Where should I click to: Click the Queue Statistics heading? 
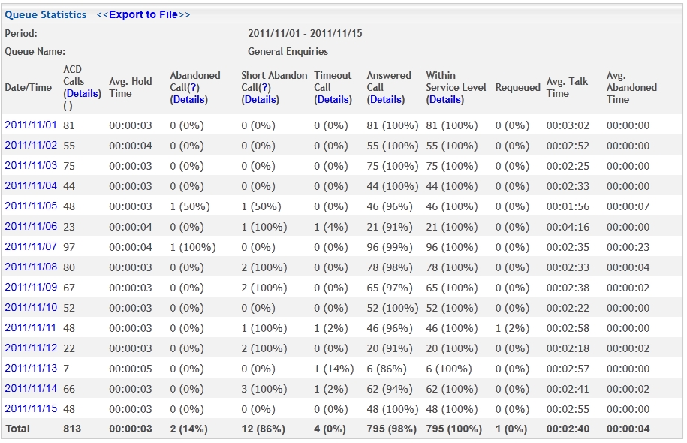46,14
